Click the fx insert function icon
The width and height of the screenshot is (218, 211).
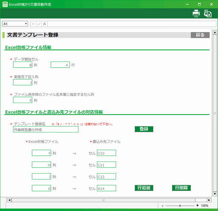[45, 24]
